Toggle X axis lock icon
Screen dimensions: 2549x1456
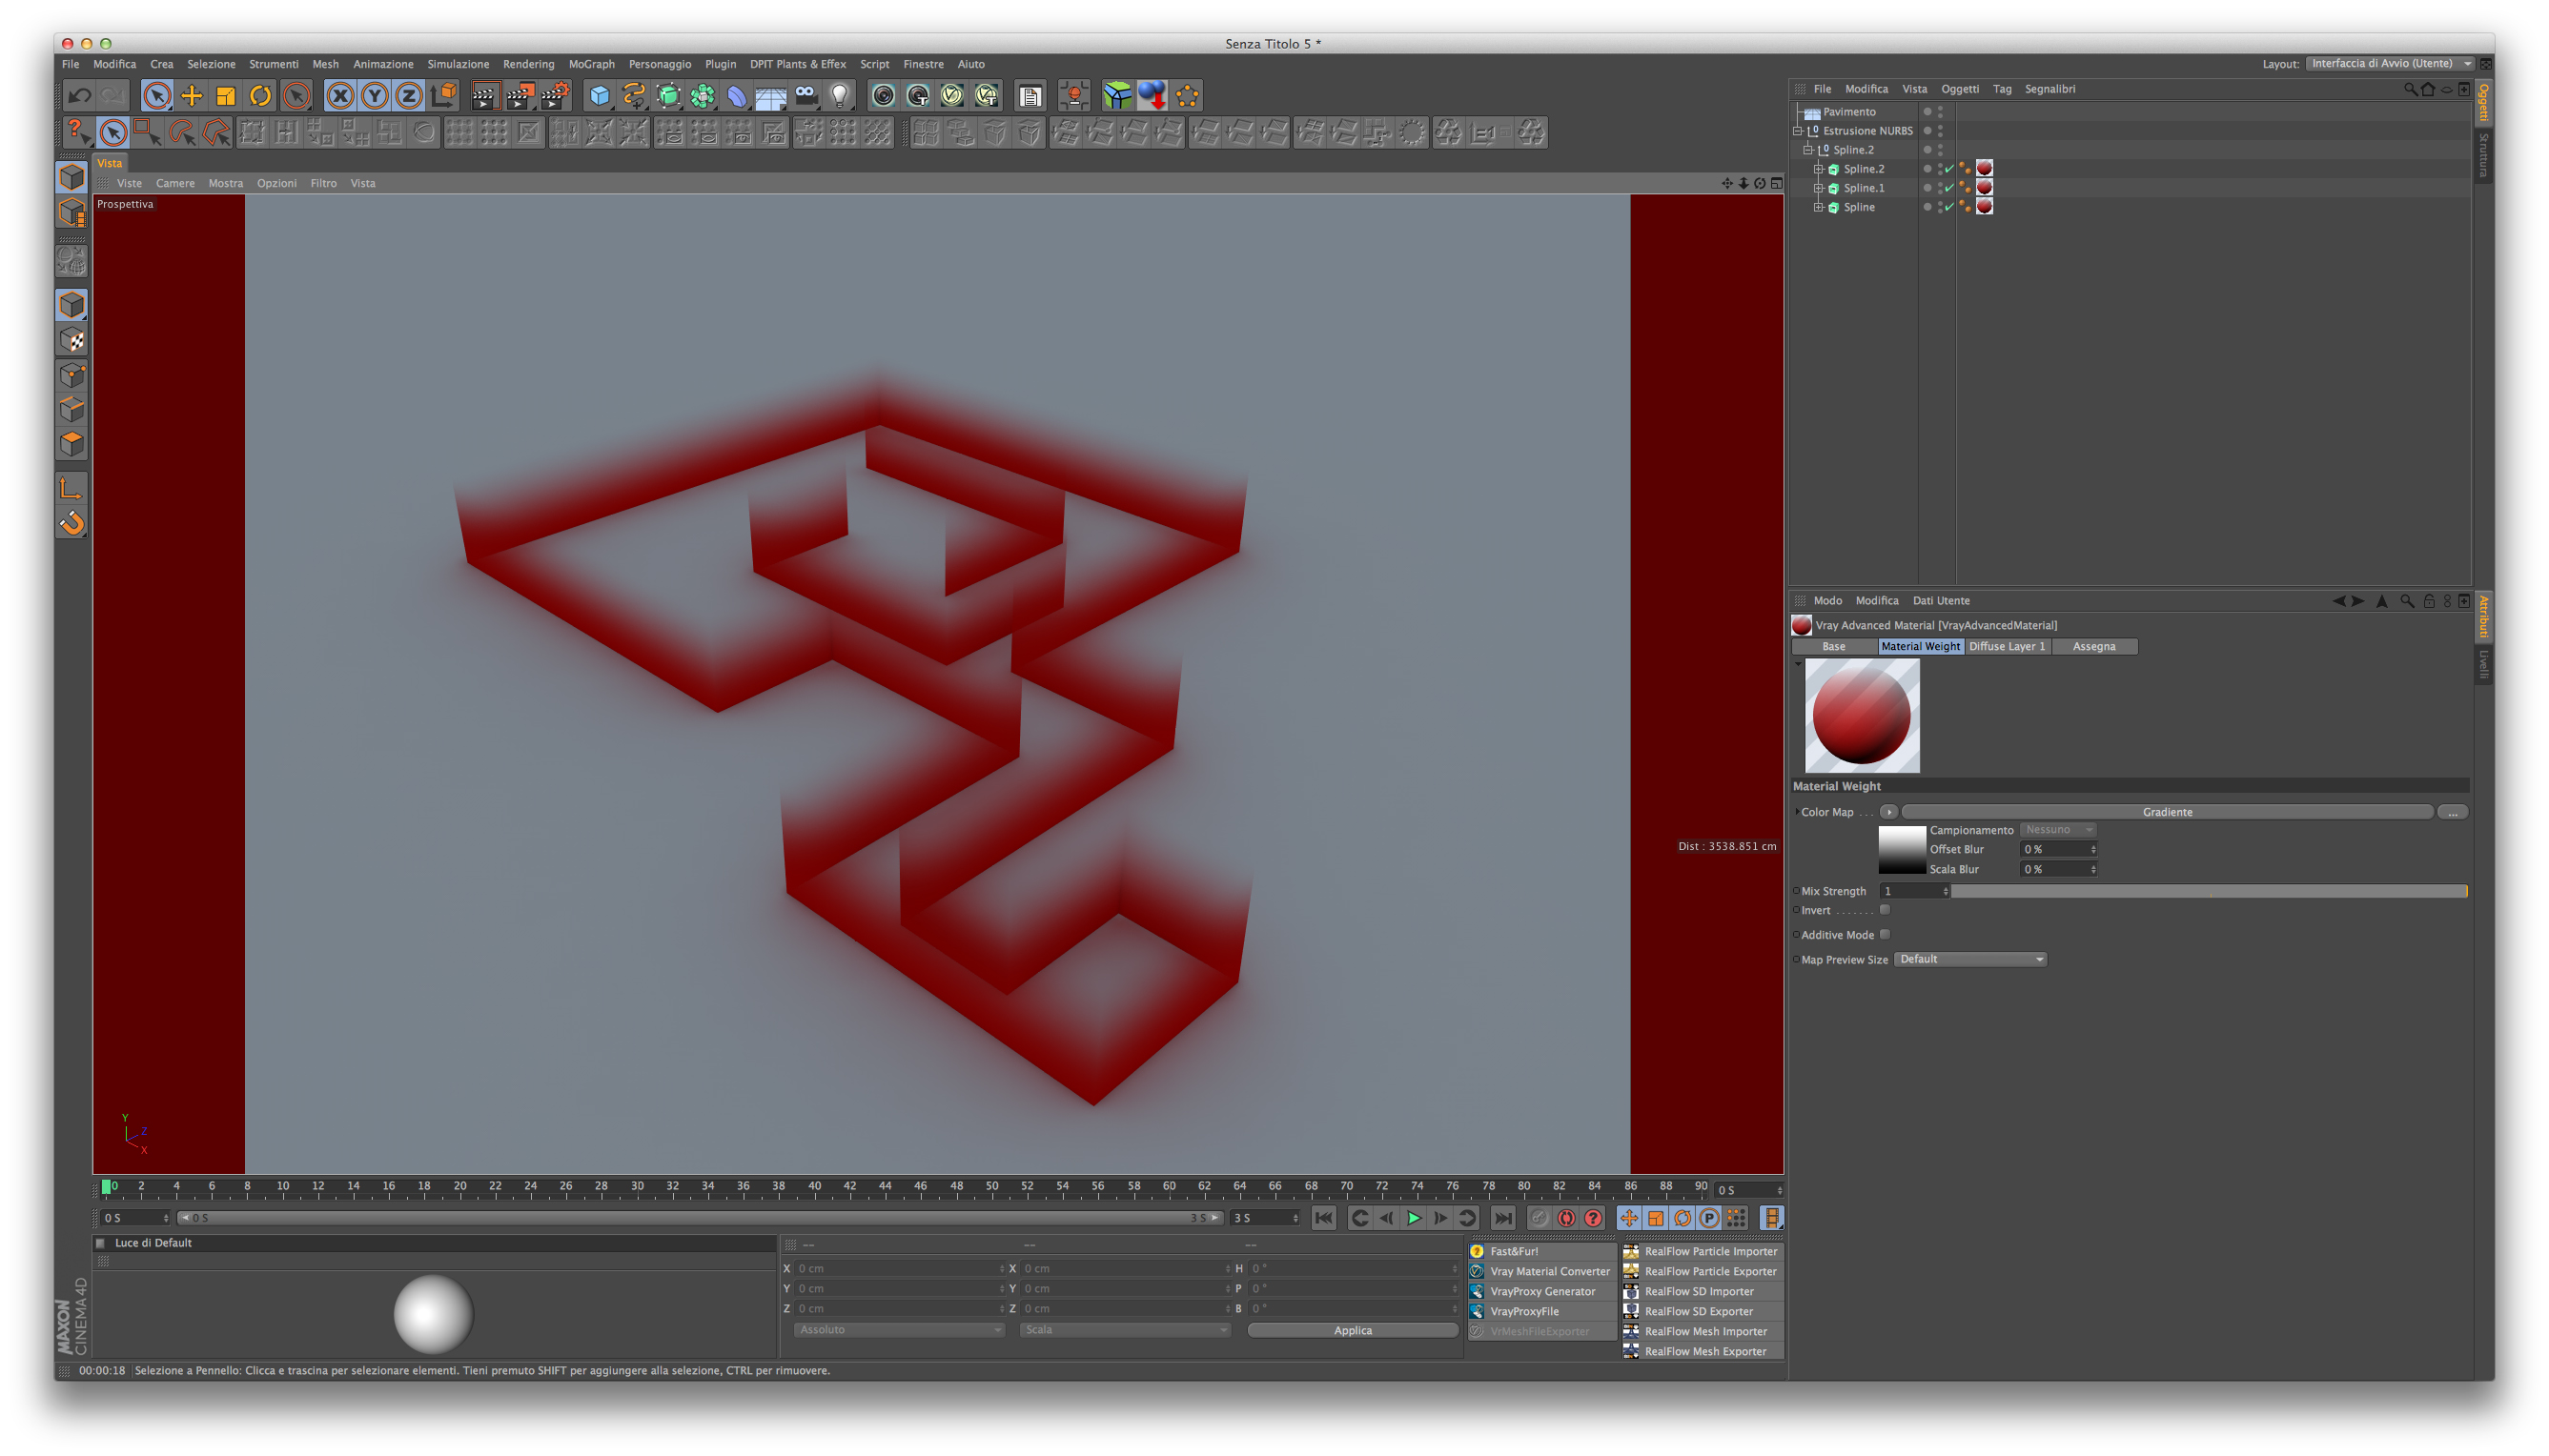(340, 96)
